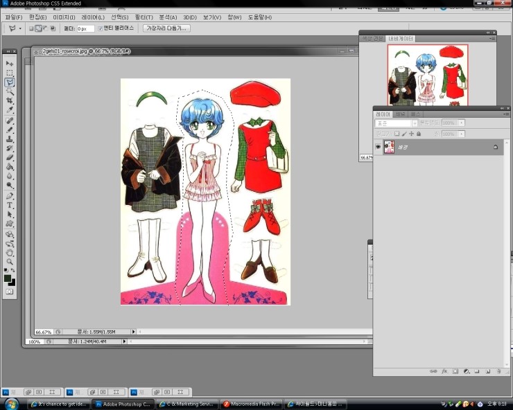This screenshot has height=410, width=513.
Task: Open the 레이어(L) menu
Action: (x=93, y=17)
